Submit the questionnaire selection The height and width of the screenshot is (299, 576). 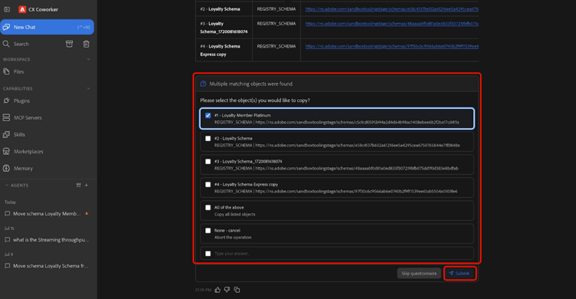point(459,274)
